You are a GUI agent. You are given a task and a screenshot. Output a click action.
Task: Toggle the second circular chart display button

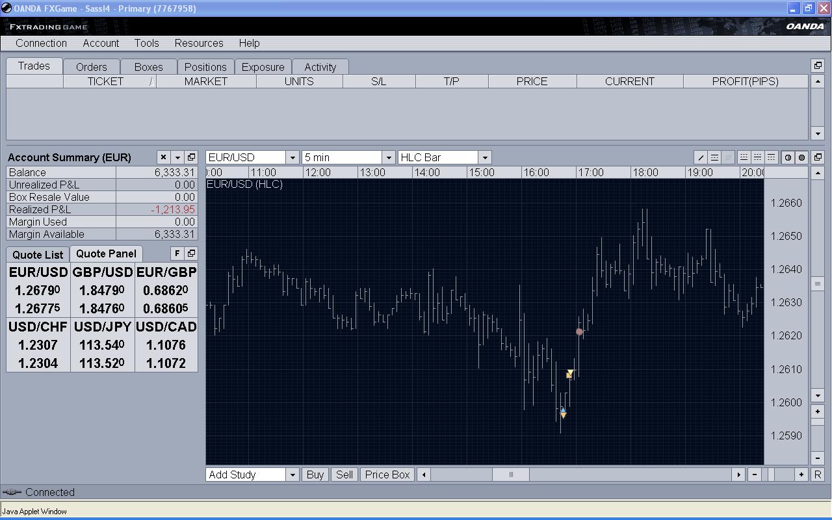tap(801, 157)
